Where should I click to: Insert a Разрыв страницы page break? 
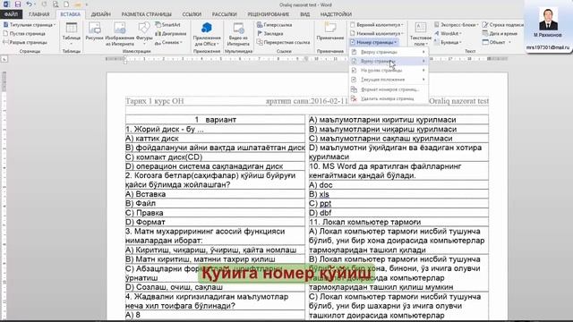[25, 42]
